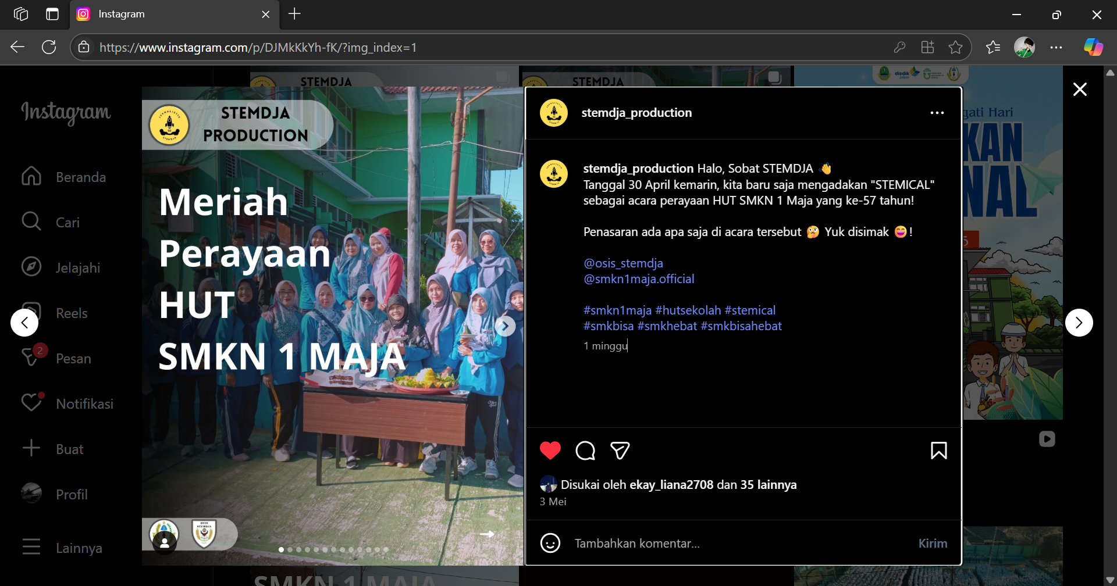Screen dimensions: 1117x586
Task: Open browser workspaces icon
Action: (21, 14)
